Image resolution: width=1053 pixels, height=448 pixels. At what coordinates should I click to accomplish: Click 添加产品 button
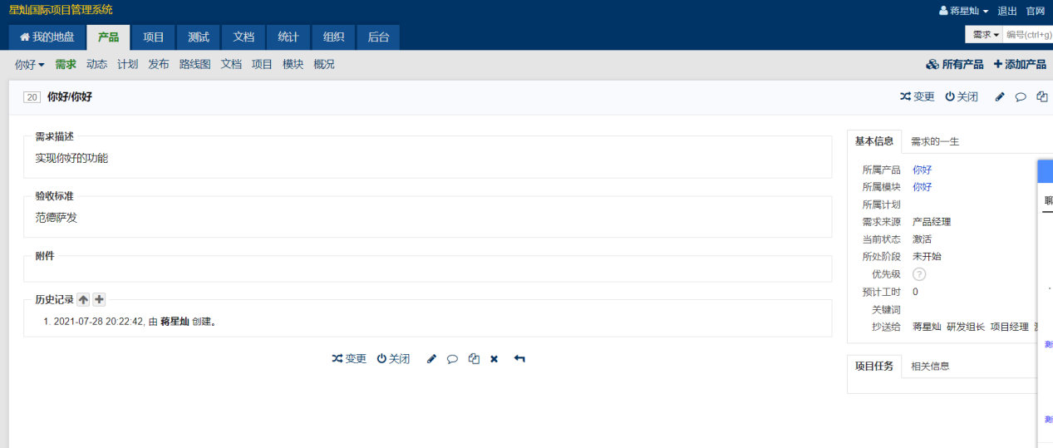(x=1020, y=64)
